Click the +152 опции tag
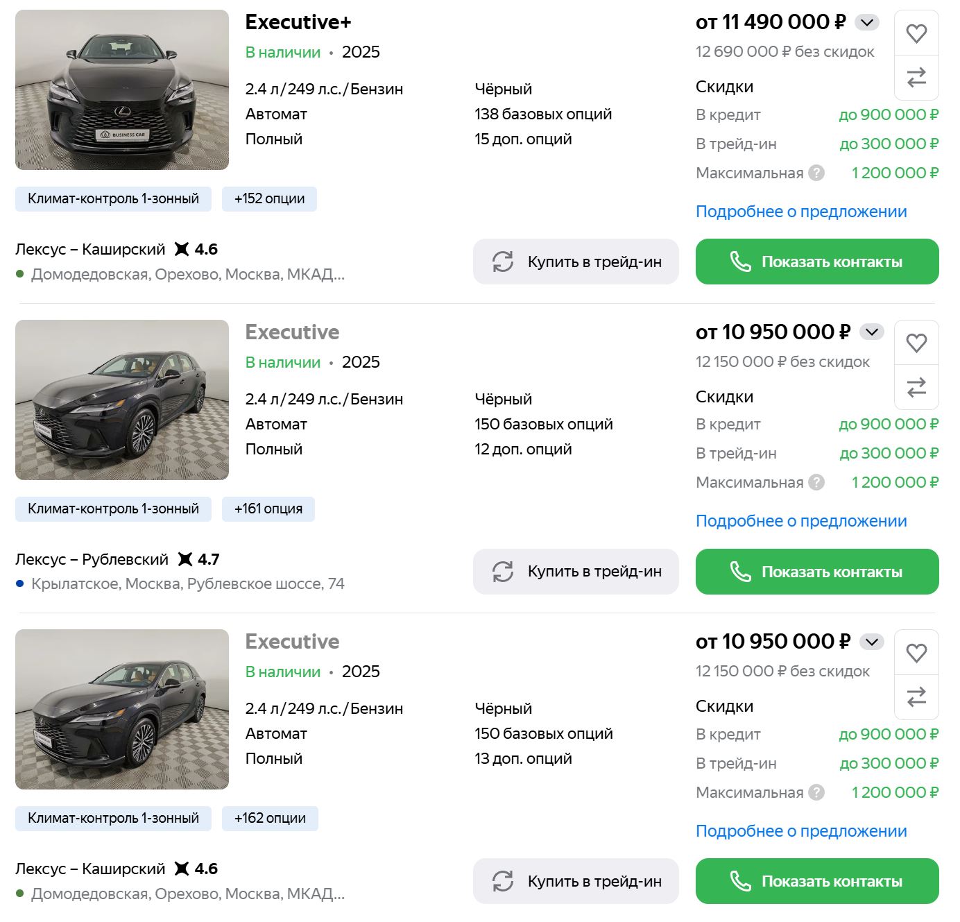 (x=269, y=199)
